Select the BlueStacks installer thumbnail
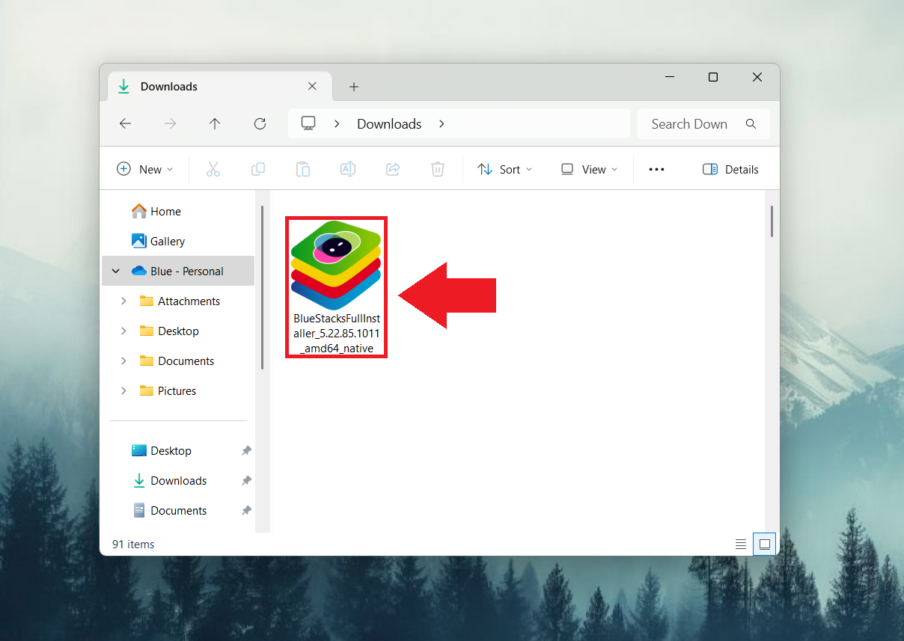This screenshot has height=641, width=904. coord(336,266)
